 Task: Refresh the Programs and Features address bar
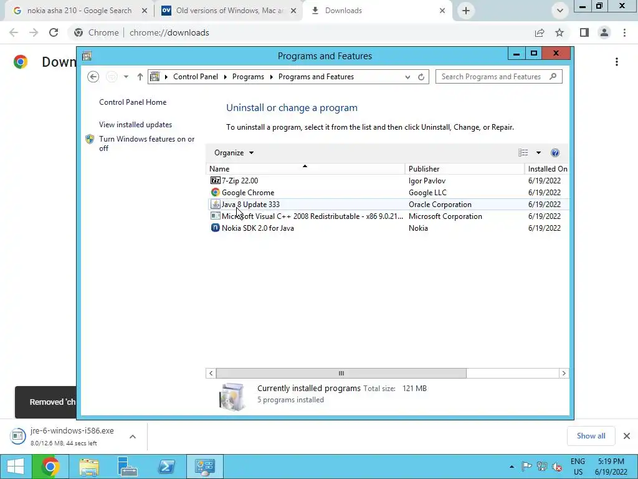(x=421, y=77)
